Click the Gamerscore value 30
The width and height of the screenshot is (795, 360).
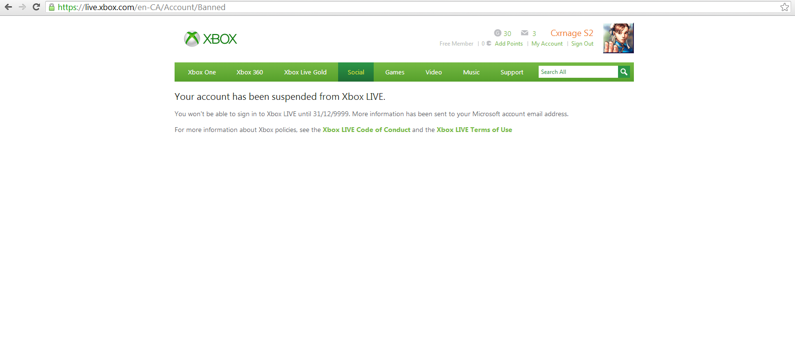click(507, 34)
